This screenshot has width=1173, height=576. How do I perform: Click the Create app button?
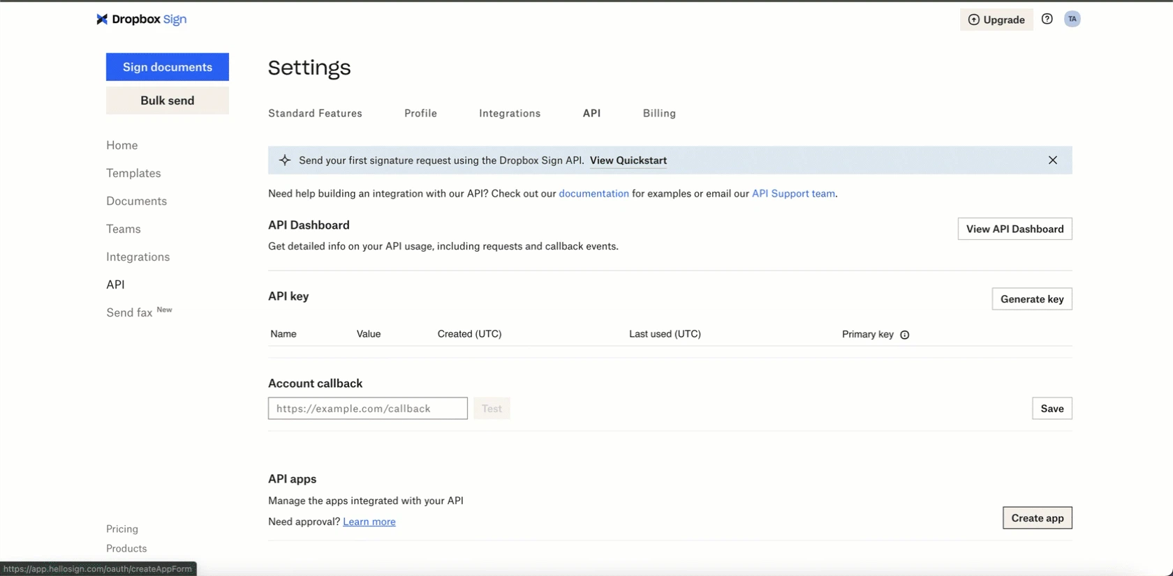click(1038, 518)
